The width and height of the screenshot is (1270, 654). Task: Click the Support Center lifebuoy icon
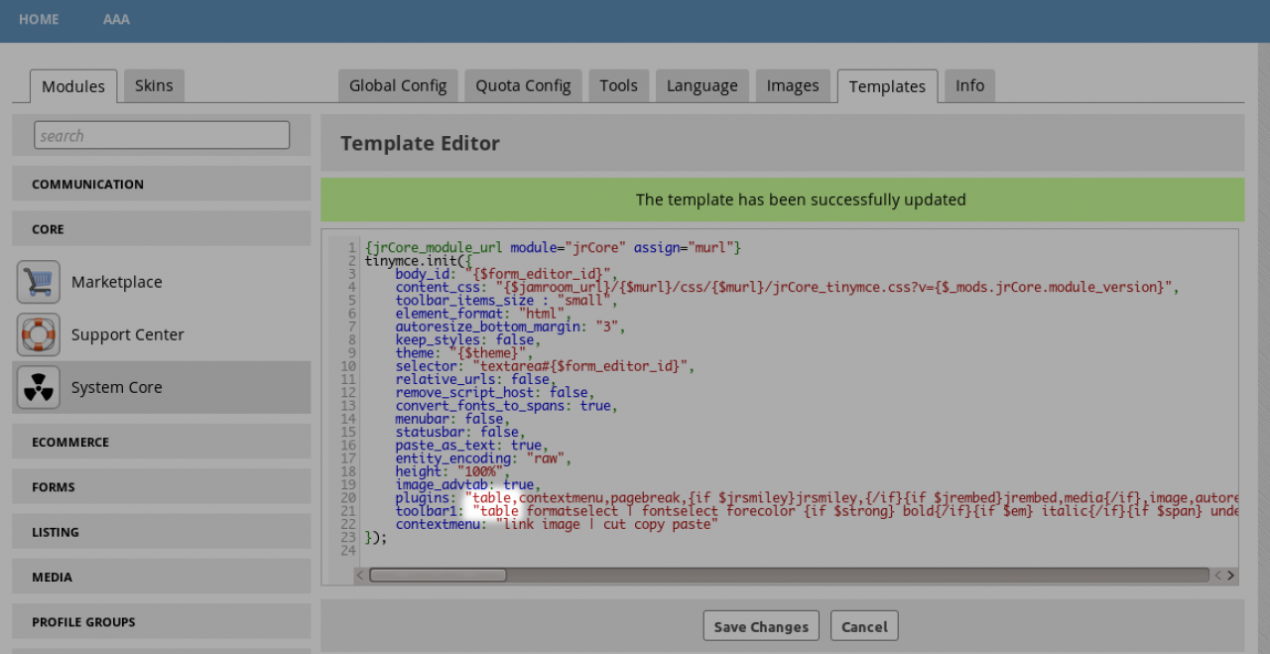[39, 334]
